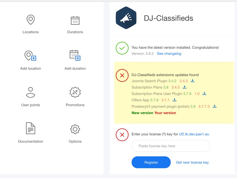This screenshot has width=237, height=178.
Task: Click the green checkmark latest version icon
Action: tap(122, 48)
